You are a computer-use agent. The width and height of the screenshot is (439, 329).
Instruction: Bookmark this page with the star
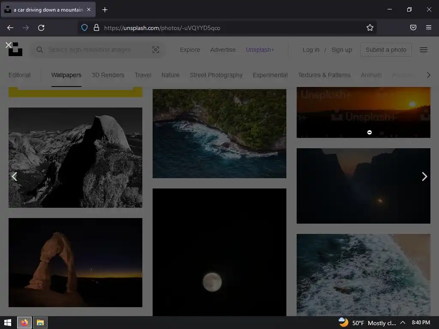(x=370, y=27)
